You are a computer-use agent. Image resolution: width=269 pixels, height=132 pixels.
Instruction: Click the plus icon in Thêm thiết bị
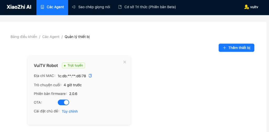[224, 48]
